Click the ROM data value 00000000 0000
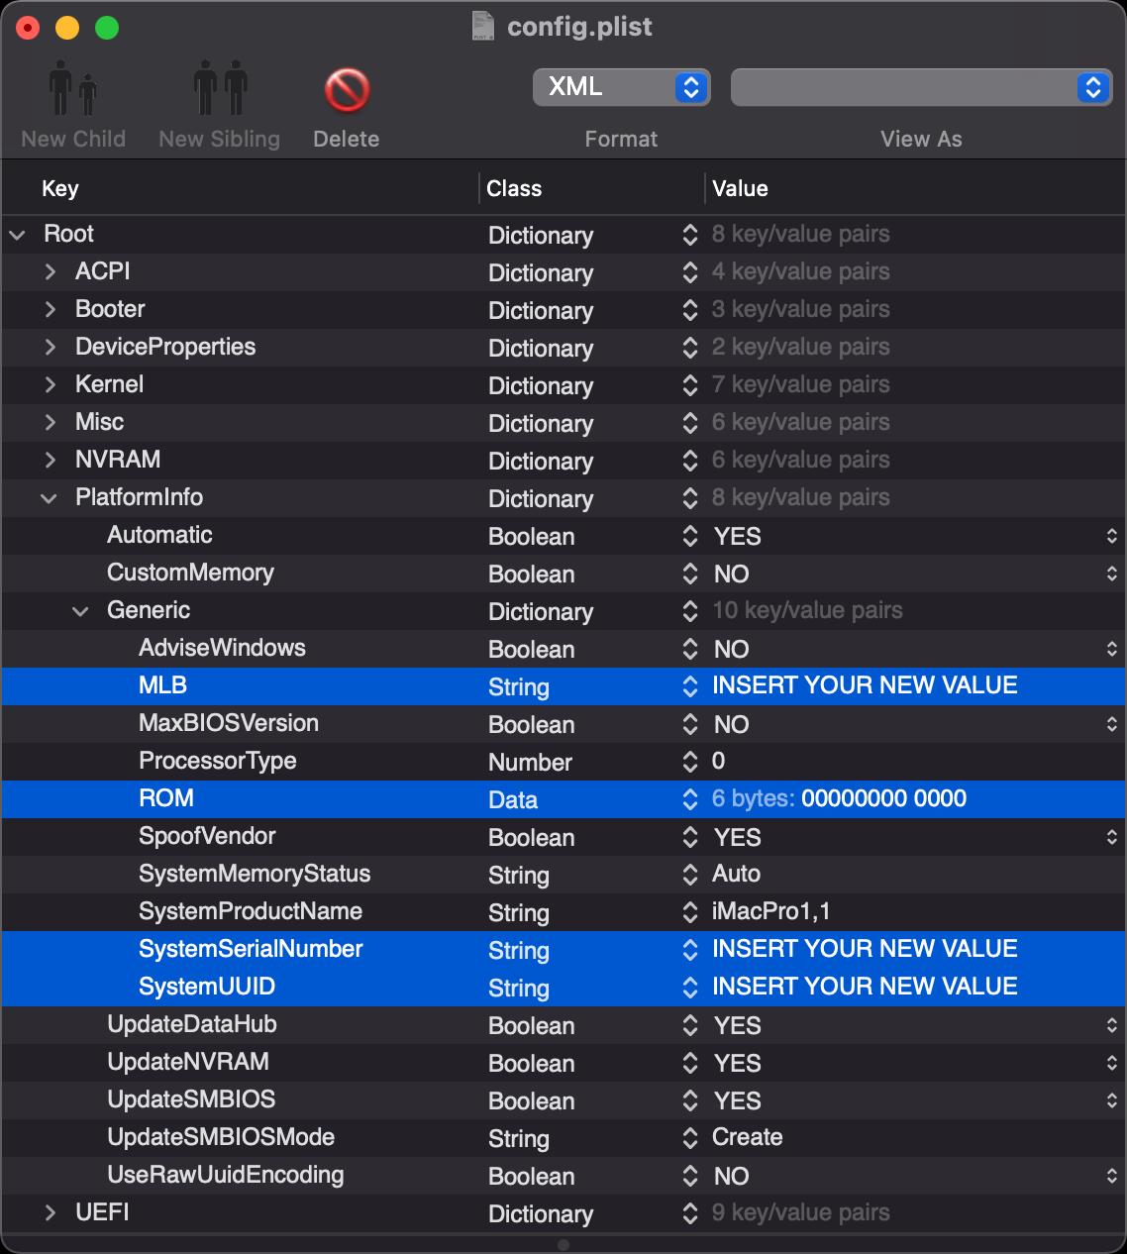 point(883,798)
